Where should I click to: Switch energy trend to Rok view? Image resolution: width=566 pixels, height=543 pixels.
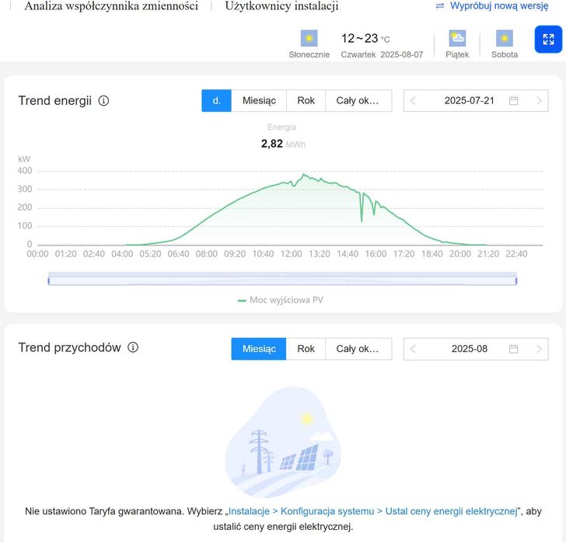[306, 101]
